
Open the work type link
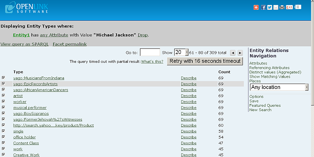coord(18,149)
